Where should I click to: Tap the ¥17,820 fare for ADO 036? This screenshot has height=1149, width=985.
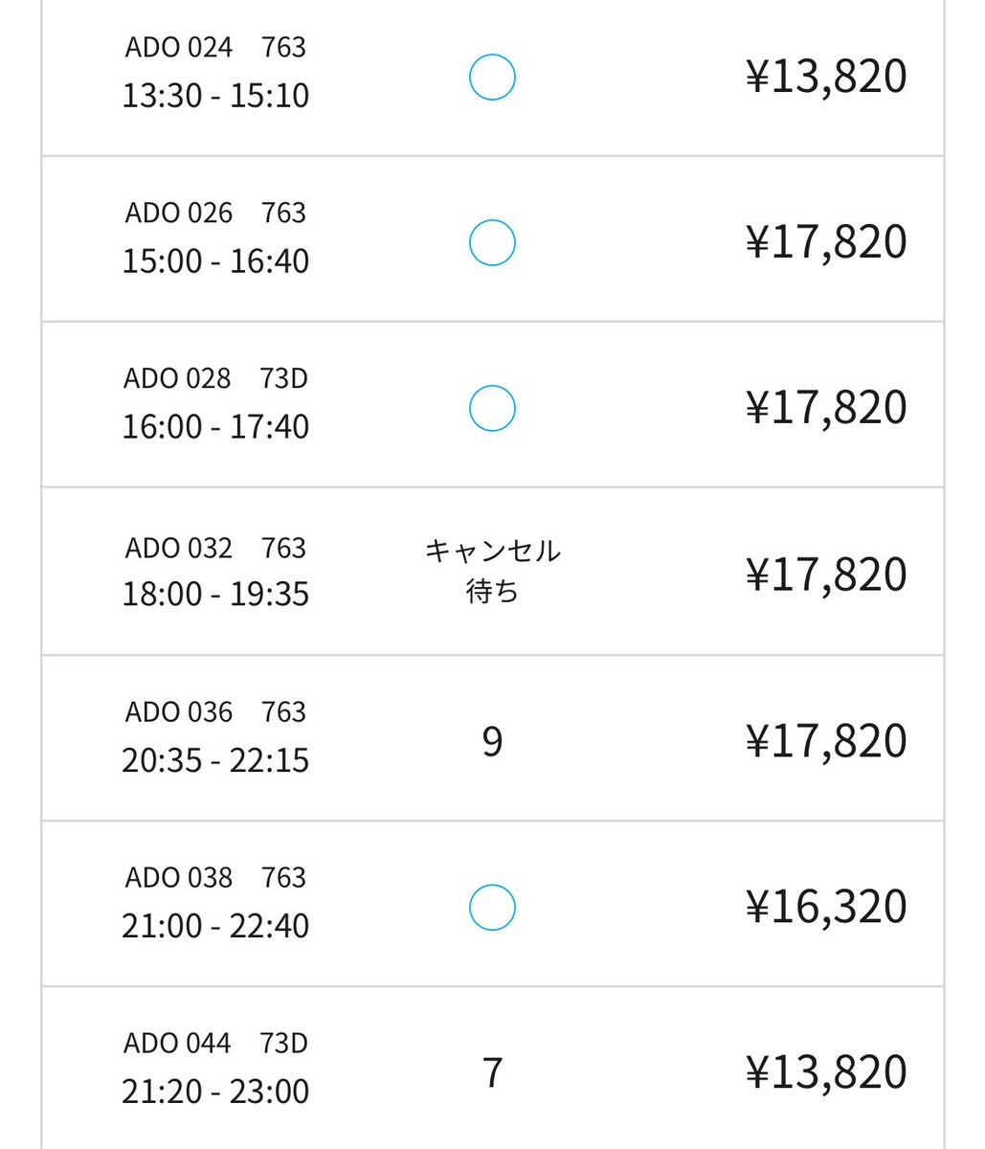click(826, 740)
